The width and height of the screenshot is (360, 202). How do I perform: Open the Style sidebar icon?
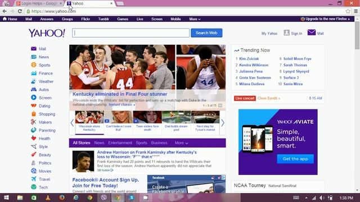(x=34, y=146)
